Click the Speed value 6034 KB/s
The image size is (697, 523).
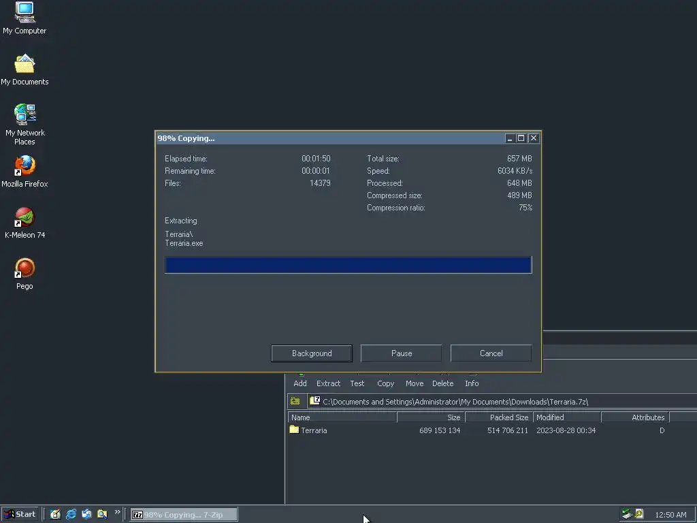click(x=515, y=171)
